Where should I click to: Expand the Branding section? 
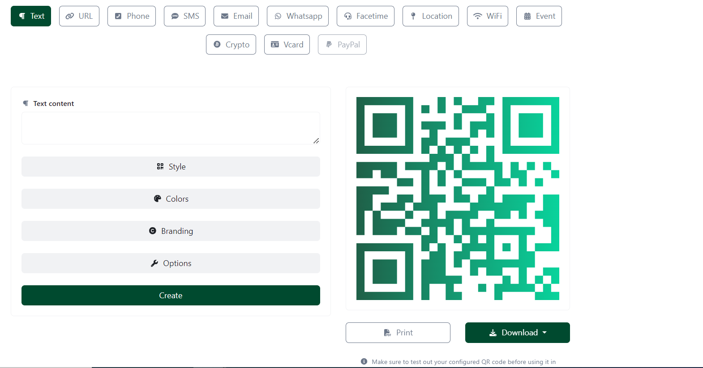coord(171,231)
